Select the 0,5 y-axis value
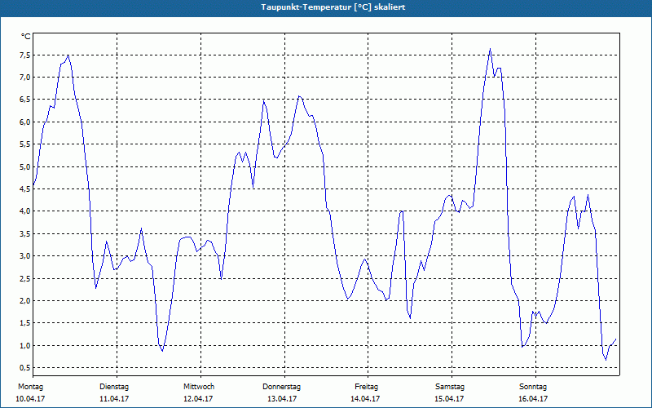 (x=25, y=367)
